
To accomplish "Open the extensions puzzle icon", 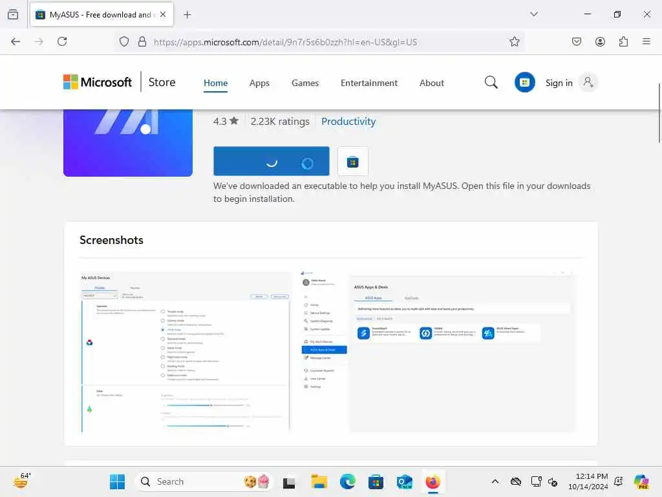I will 623,41.
